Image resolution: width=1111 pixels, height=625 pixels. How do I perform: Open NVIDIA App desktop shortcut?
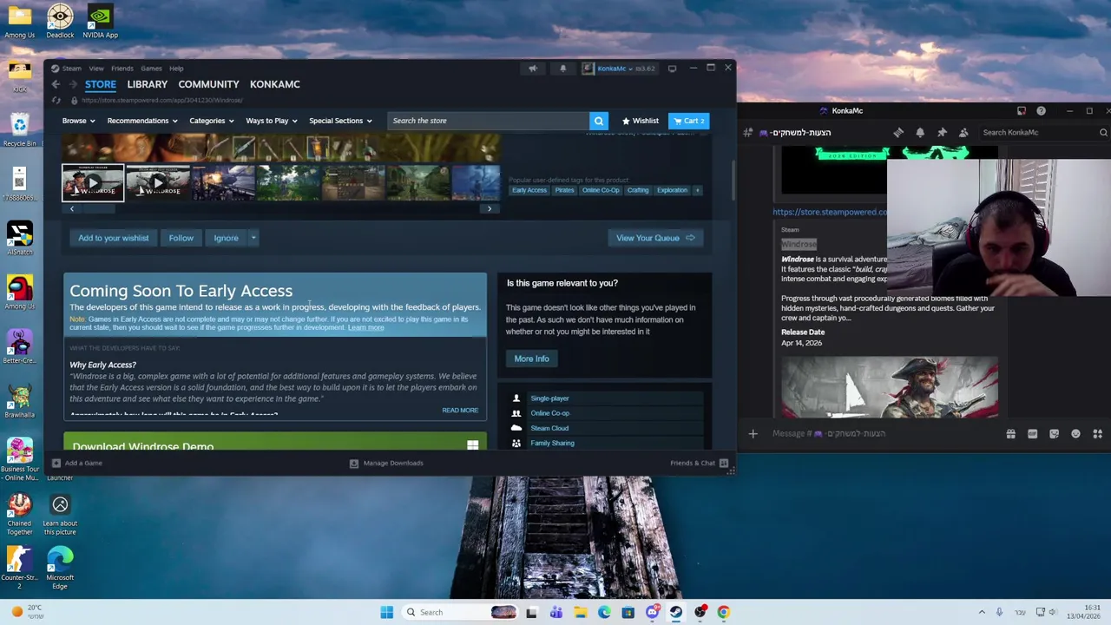(x=100, y=22)
